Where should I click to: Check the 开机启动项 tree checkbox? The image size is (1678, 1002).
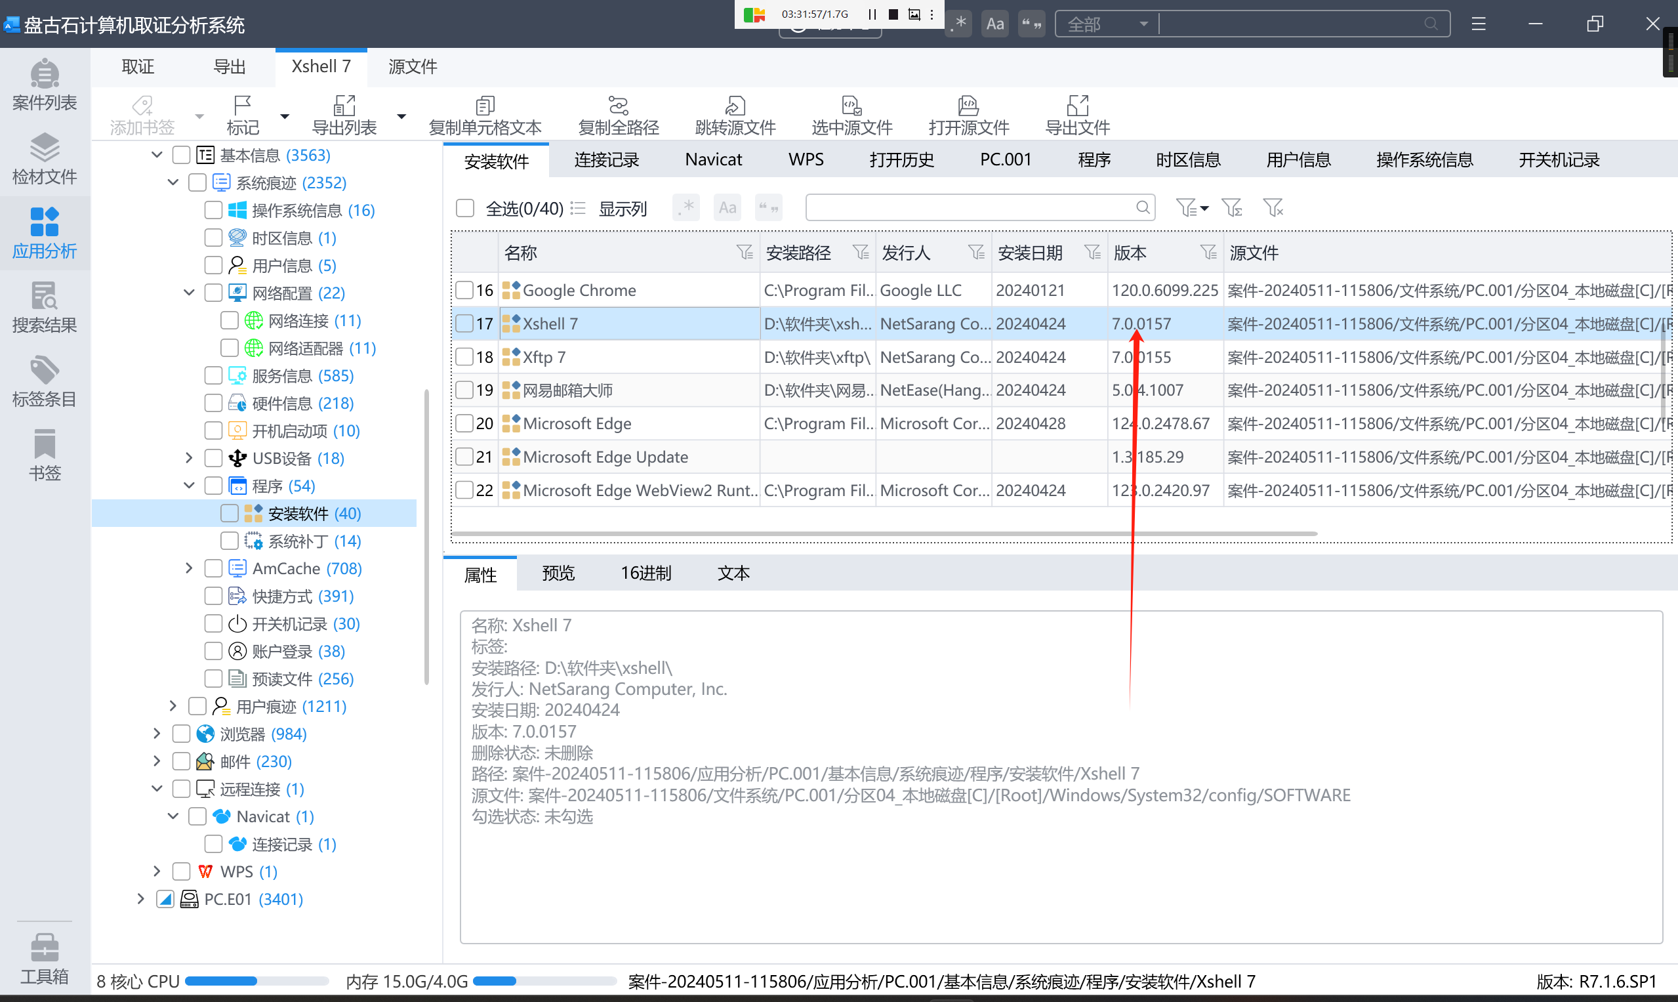[x=213, y=430]
